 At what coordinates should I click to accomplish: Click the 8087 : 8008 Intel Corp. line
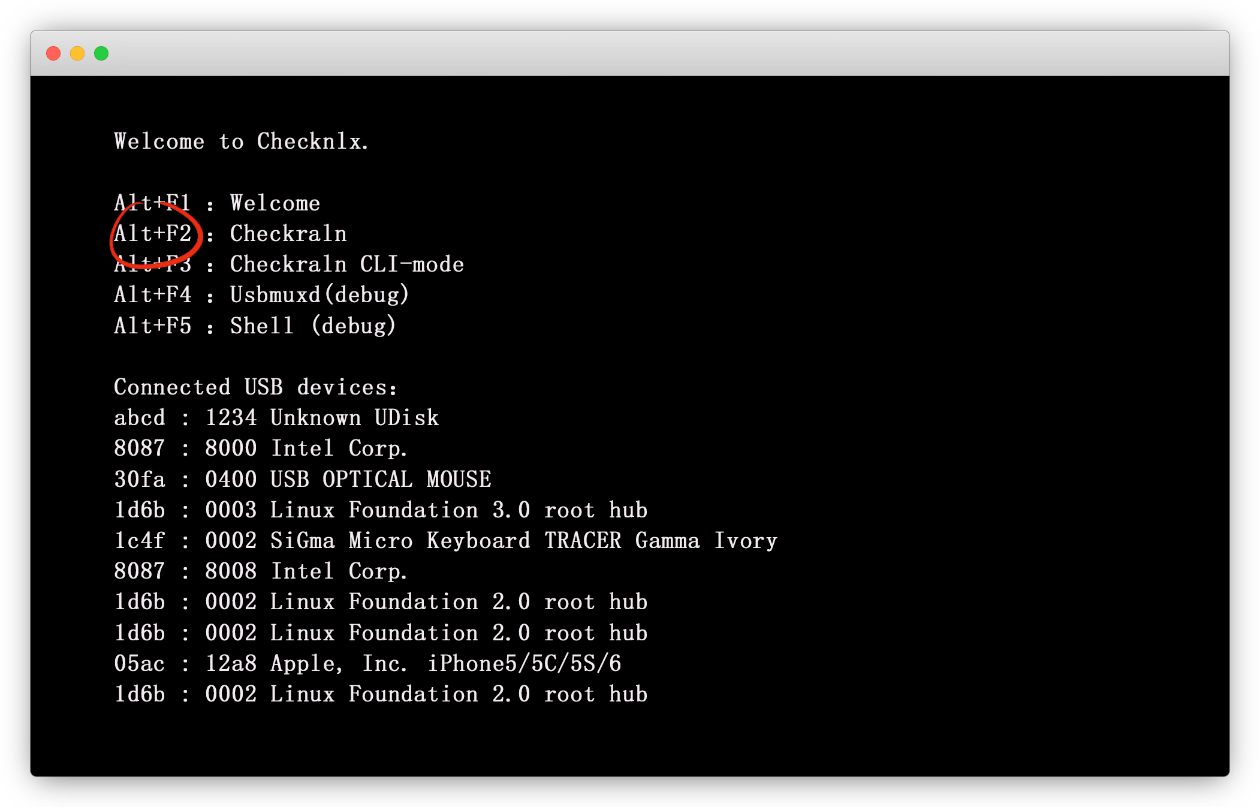261,571
